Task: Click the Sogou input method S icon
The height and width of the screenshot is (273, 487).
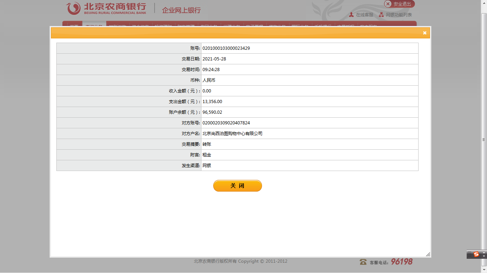Action: [476, 254]
